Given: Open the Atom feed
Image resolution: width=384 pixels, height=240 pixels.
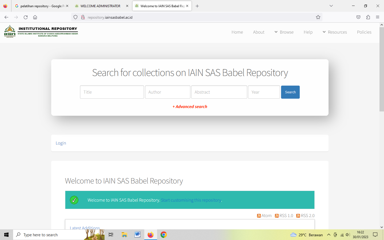Looking at the screenshot, I should 264,215.
